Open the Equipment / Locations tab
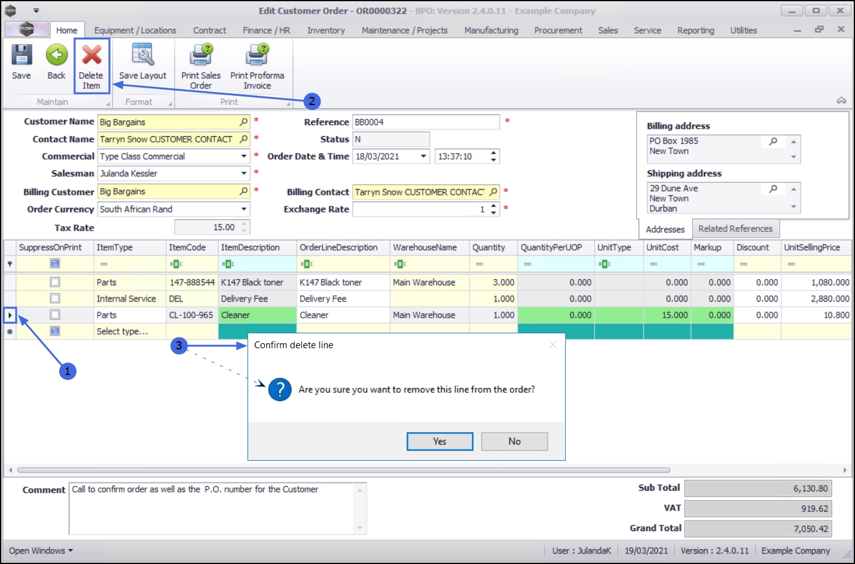Image resolution: width=855 pixels, height=564 pixels. pyautogui.click(x=135, y=30)
